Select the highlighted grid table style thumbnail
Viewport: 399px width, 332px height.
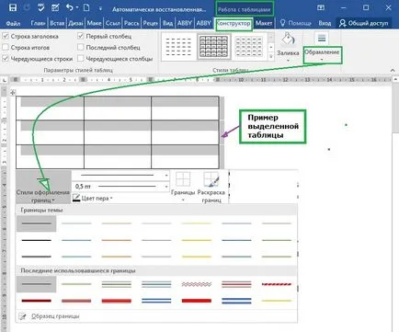click(213, 47)
